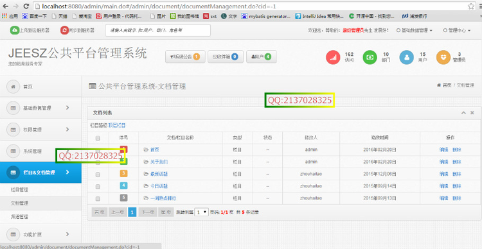Open the 今日话题 column link

[x=159, y=186]
